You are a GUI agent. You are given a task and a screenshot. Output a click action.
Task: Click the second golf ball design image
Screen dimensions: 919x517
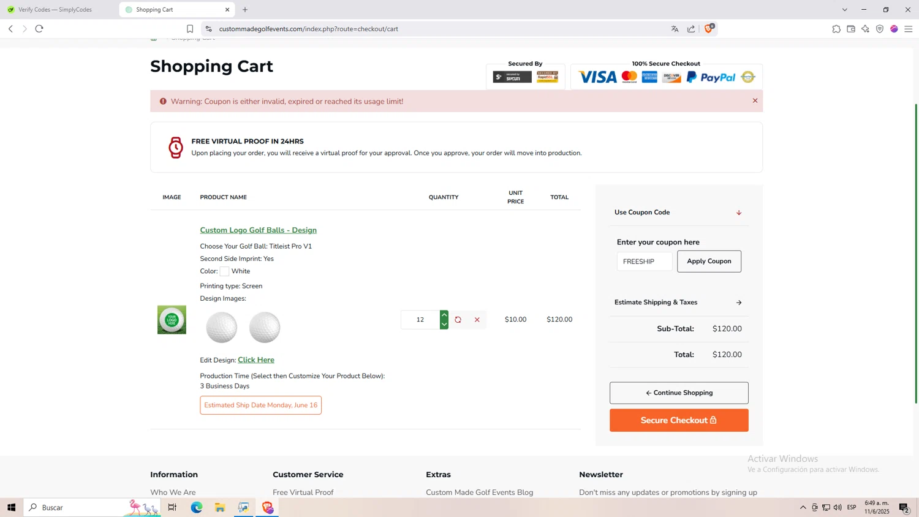[x=265, y=327]
